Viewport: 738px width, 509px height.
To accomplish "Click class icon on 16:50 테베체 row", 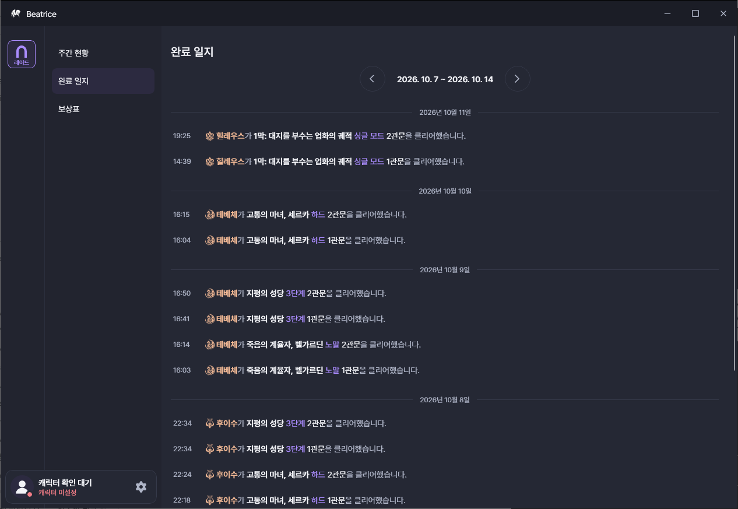I will 210,293.
